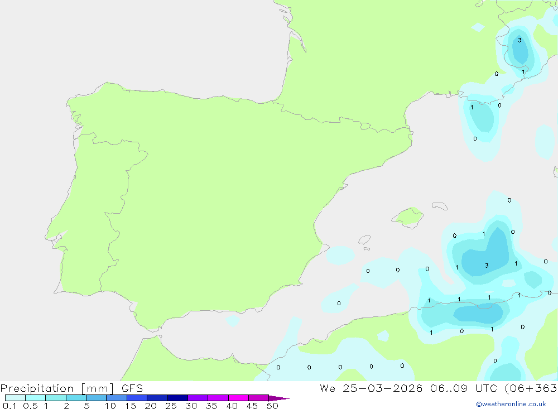Choose the 20–25 mm dark blue legend swatch
The image size is (558, 409).
[x=157, y=398]
